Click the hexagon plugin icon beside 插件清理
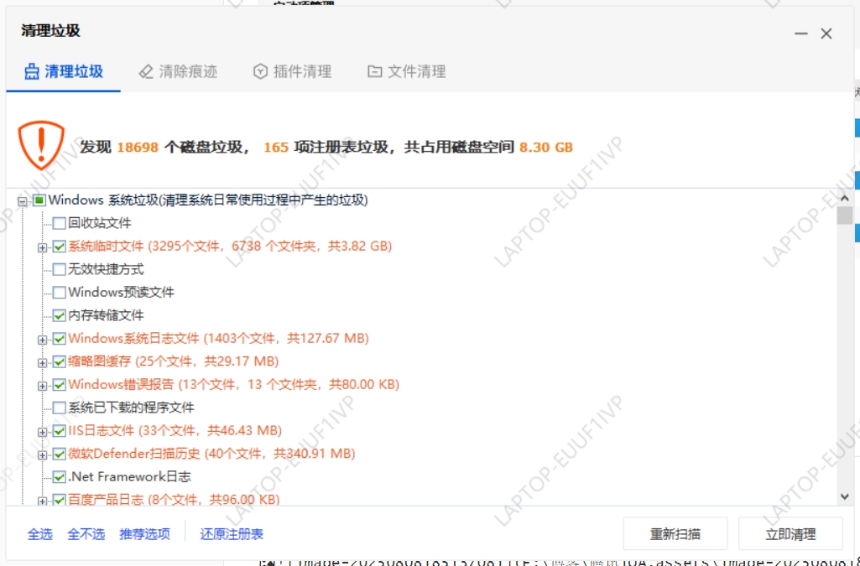860x566 pixels. (261, 72)
